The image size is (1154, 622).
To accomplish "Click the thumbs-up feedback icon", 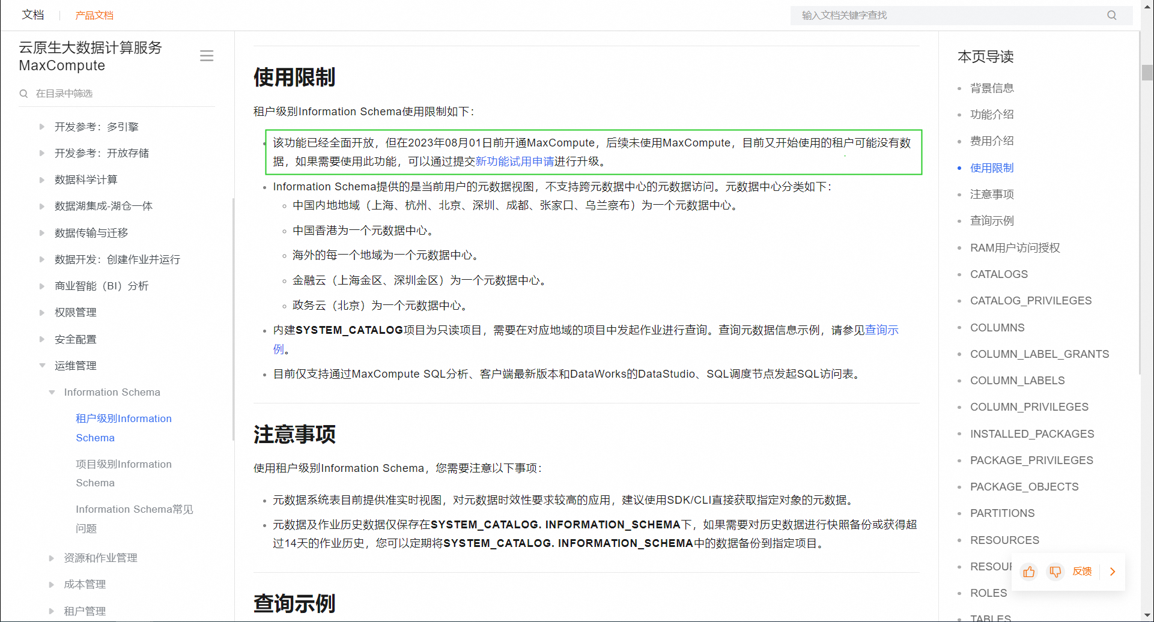I will tap(1029, 572).
